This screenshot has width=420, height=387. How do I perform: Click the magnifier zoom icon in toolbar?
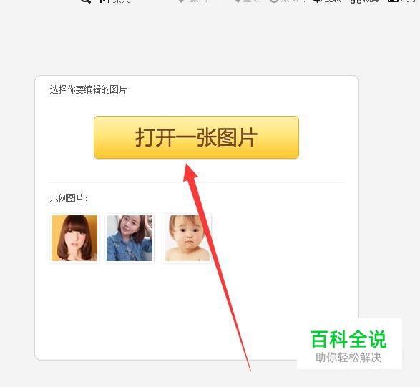(86, 1)
